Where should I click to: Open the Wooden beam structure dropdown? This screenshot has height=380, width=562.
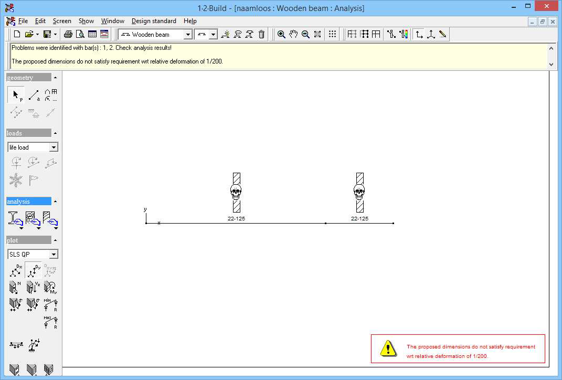(x=188, y=34)
